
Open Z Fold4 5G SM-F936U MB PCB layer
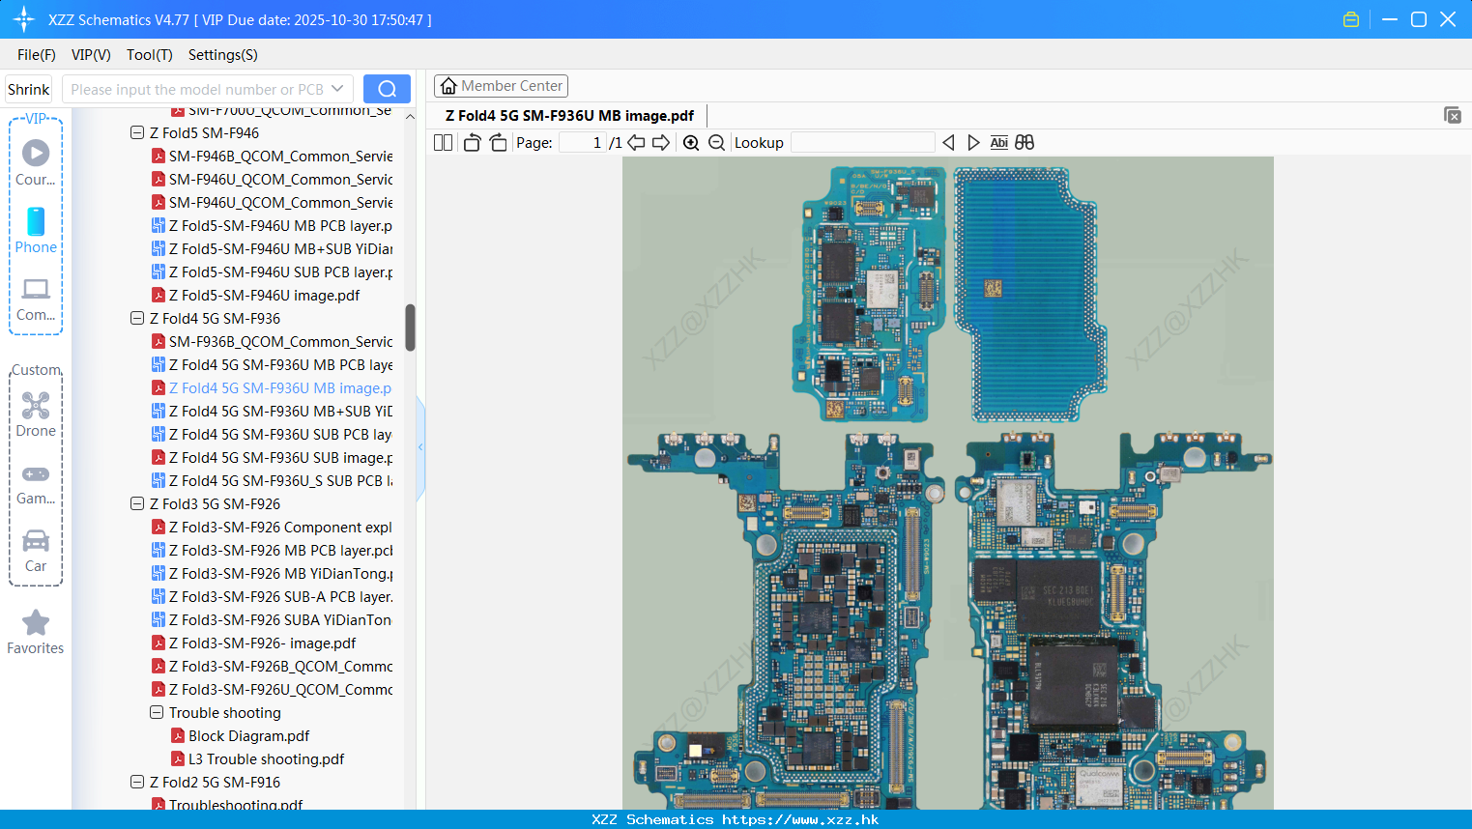[272, 364]
